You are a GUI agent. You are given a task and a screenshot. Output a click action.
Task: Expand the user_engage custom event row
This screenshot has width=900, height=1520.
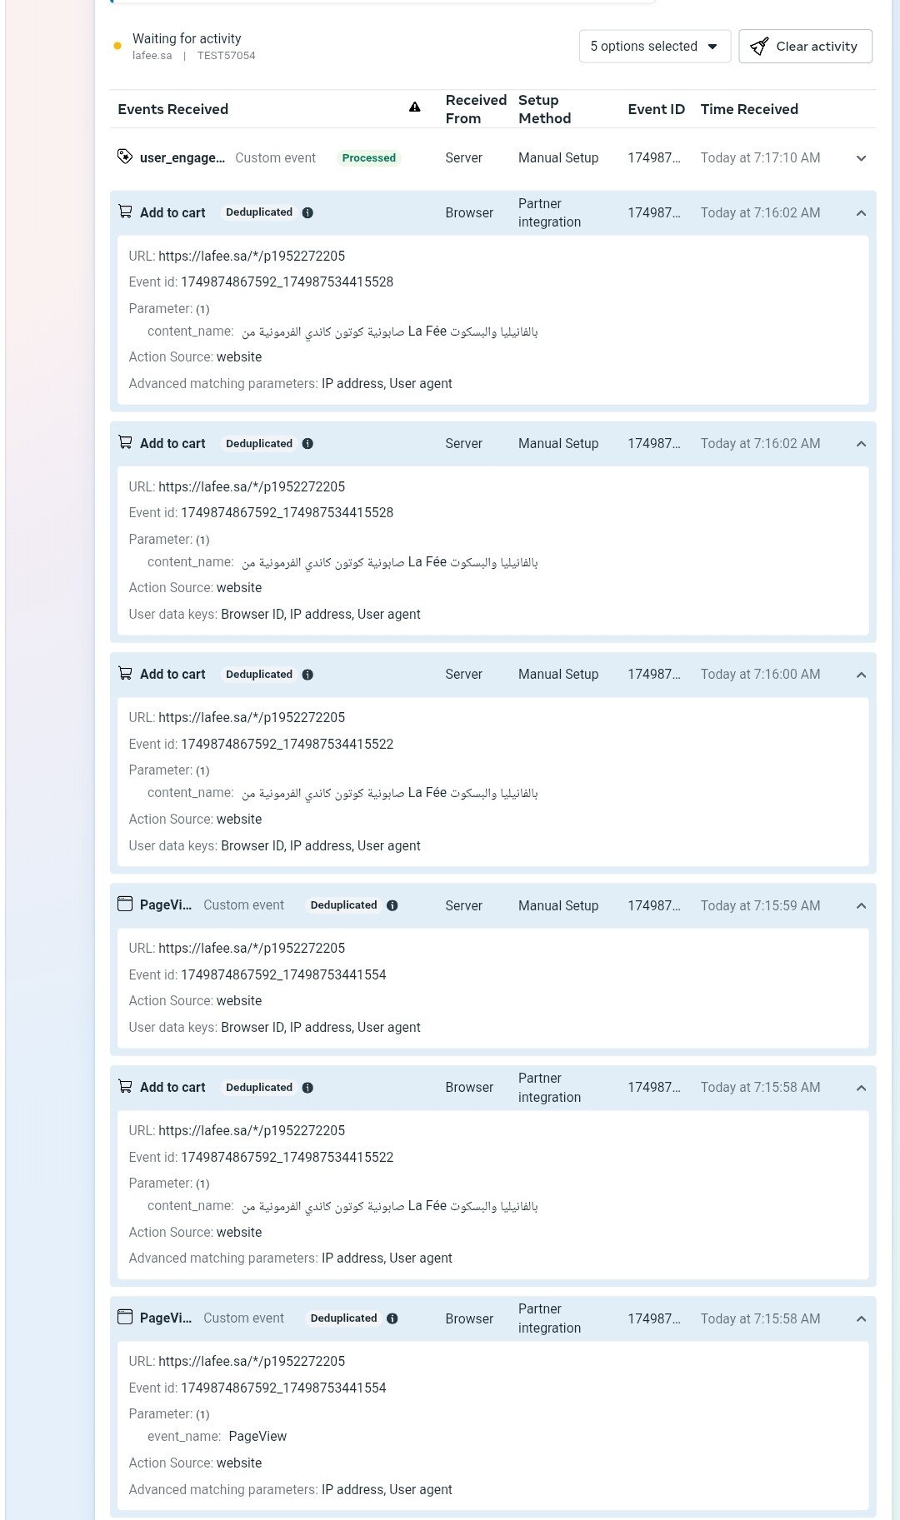point(861,158)
